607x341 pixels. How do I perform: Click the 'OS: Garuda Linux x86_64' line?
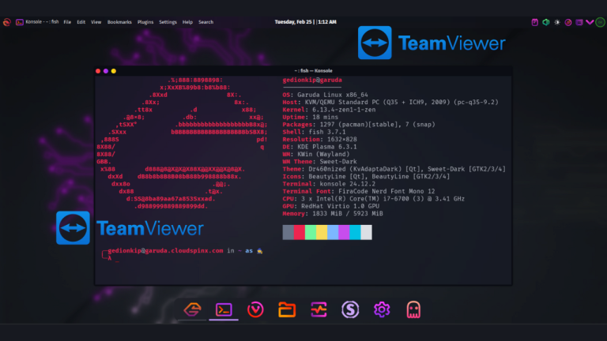point(325,95)
